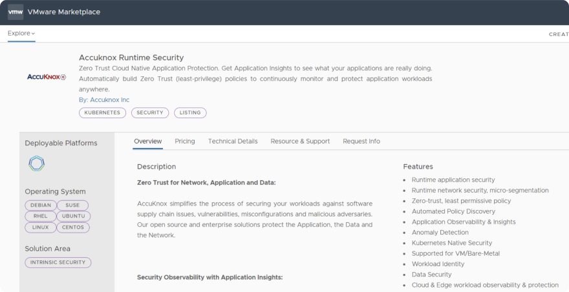
Task: Click 'Application Observability & Insights' feature
Action: click(x=464, y=222)
